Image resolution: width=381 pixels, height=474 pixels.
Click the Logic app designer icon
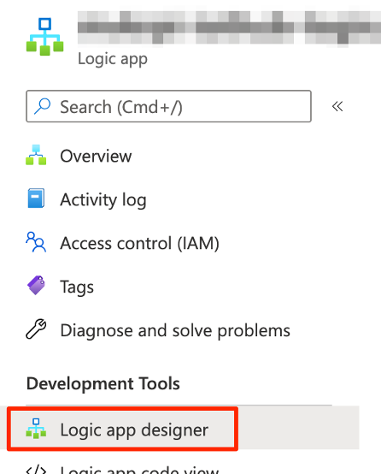click(36, 429)
